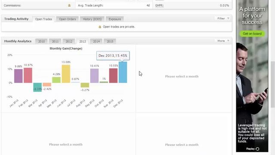Image resolution: width=275 pixels, height=155 pixels.
Task: Click the Monthly Analytics heading
Action: pyautogui.click(x=18, y=41)
